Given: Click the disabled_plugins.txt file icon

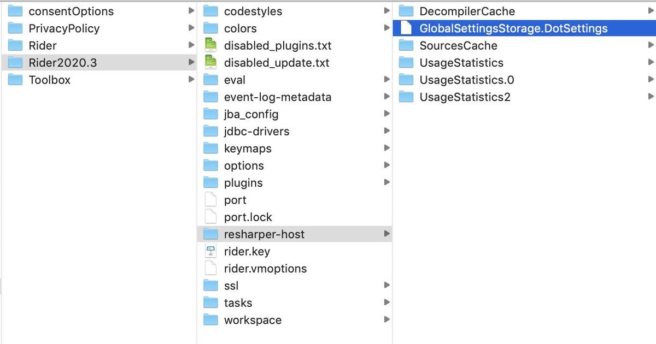Looking at the screenshot, I should pos(210,45).
